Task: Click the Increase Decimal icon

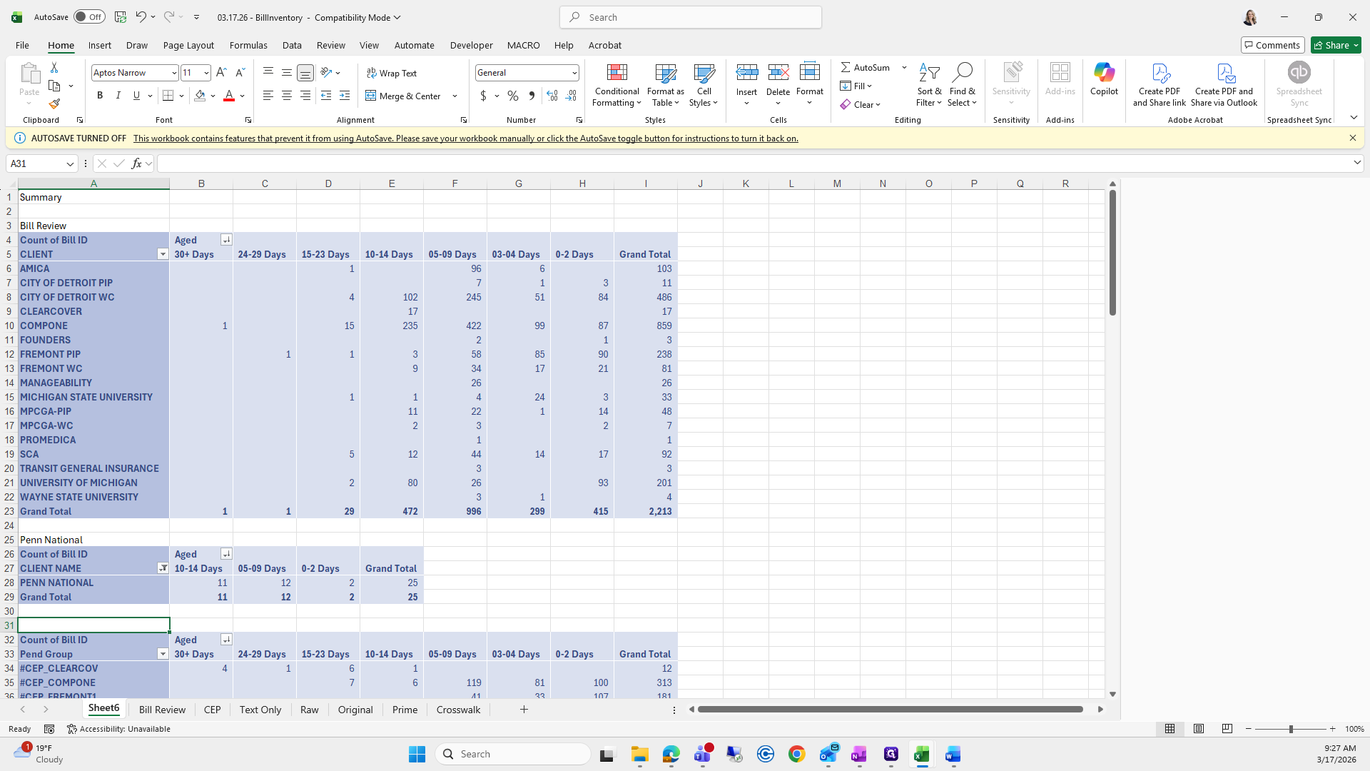Action: [552, 96]
